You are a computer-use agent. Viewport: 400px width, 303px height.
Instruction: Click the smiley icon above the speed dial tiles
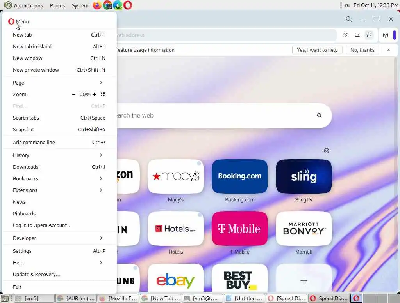click(x=327, y=151)
